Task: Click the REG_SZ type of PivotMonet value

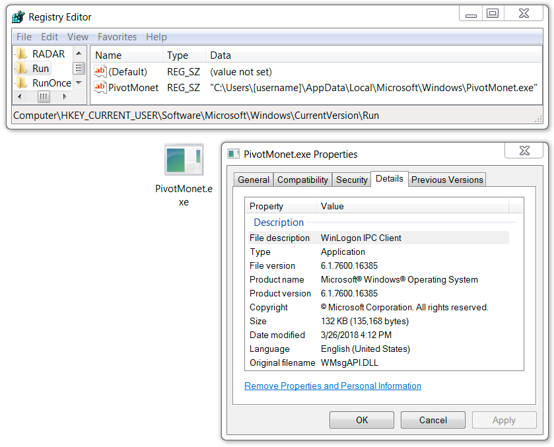Action: [x=184, y=87]
